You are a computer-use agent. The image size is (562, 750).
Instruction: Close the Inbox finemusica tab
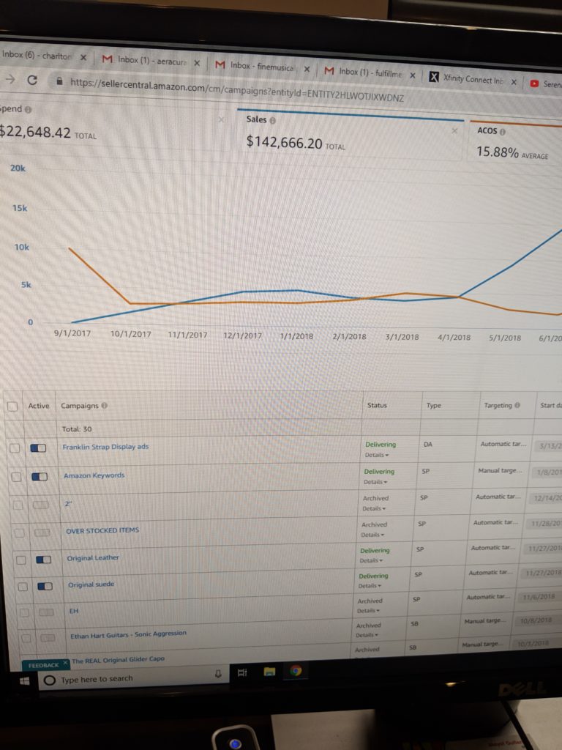tap(307, 70)
